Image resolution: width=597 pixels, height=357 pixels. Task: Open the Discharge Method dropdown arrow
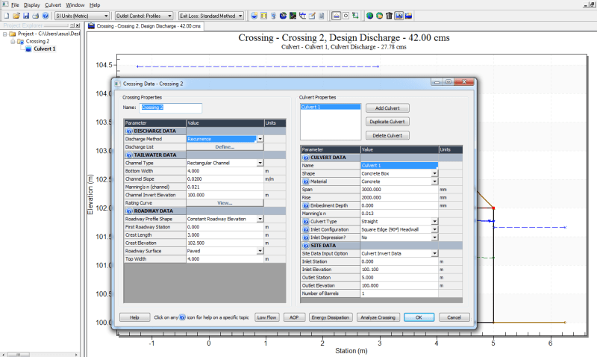260,139
